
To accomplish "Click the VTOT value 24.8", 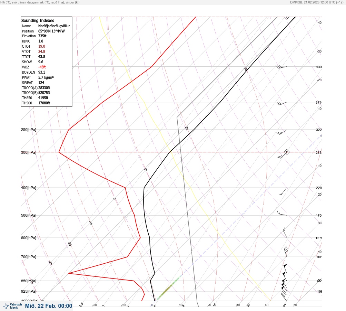I will [x=42, y=51].
